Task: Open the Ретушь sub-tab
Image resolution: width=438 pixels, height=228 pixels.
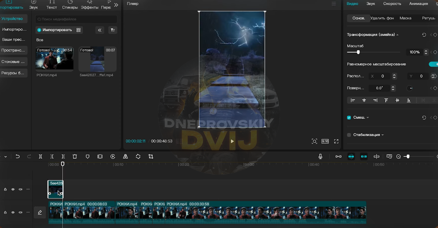Action: point(429,18)
